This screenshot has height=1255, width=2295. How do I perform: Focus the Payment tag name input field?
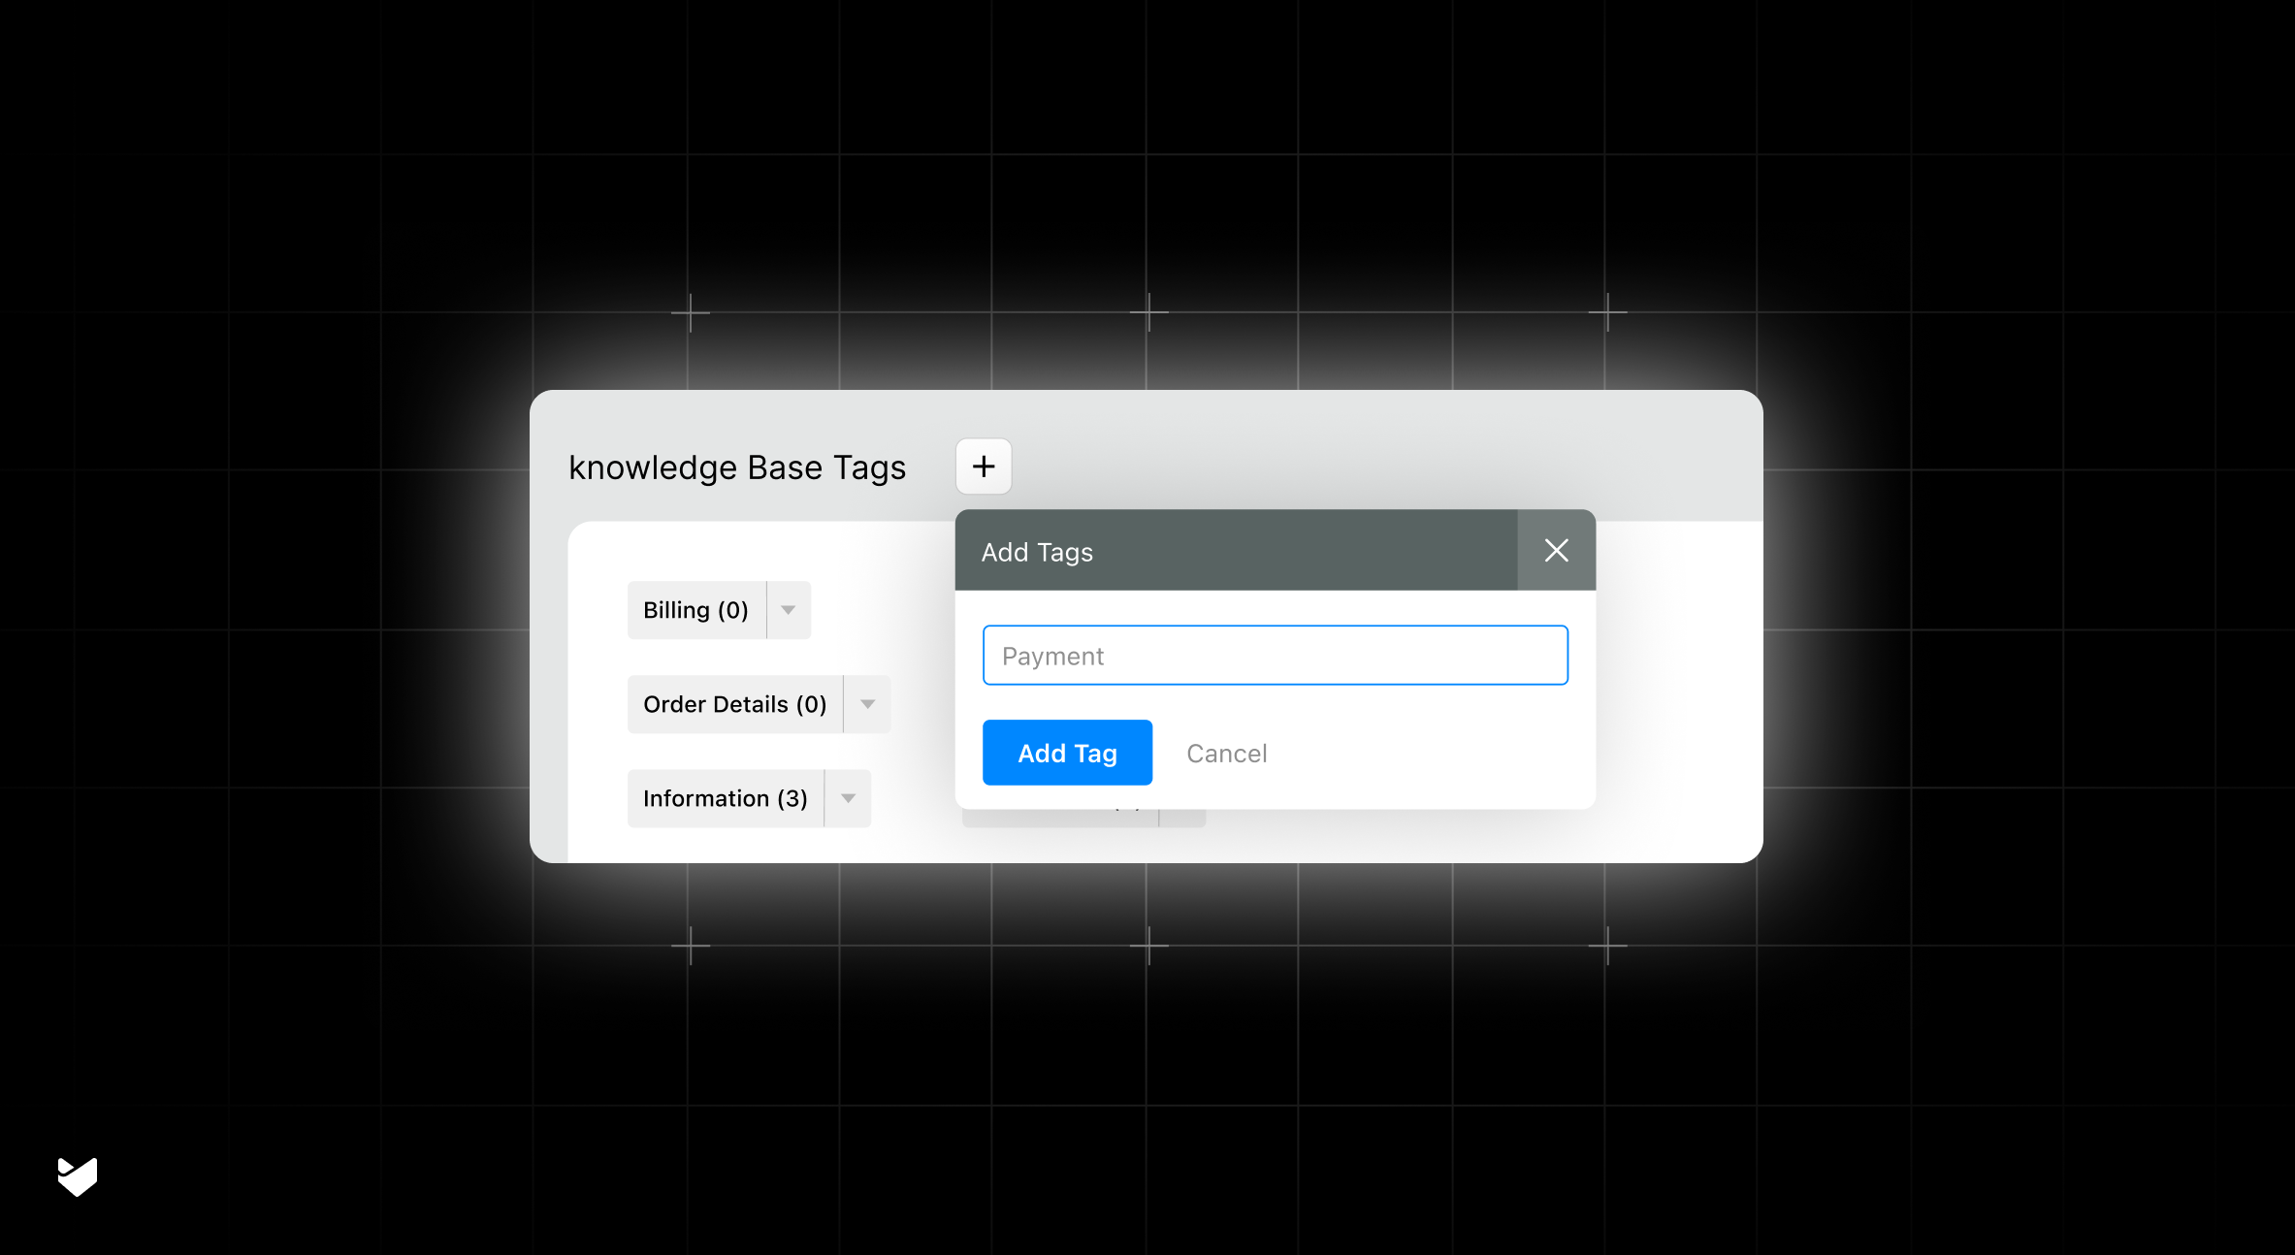point(1275,656)
